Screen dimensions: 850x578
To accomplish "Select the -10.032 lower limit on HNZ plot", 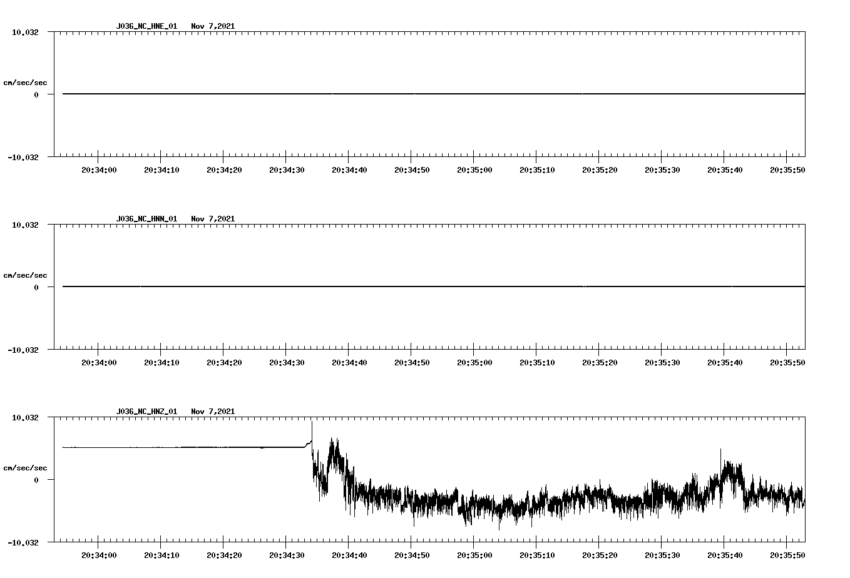I will (x=23, y=543).
